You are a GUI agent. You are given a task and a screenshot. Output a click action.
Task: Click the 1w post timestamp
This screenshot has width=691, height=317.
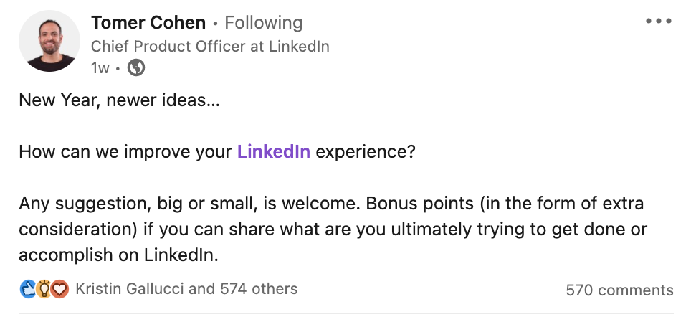click(100, 68)
